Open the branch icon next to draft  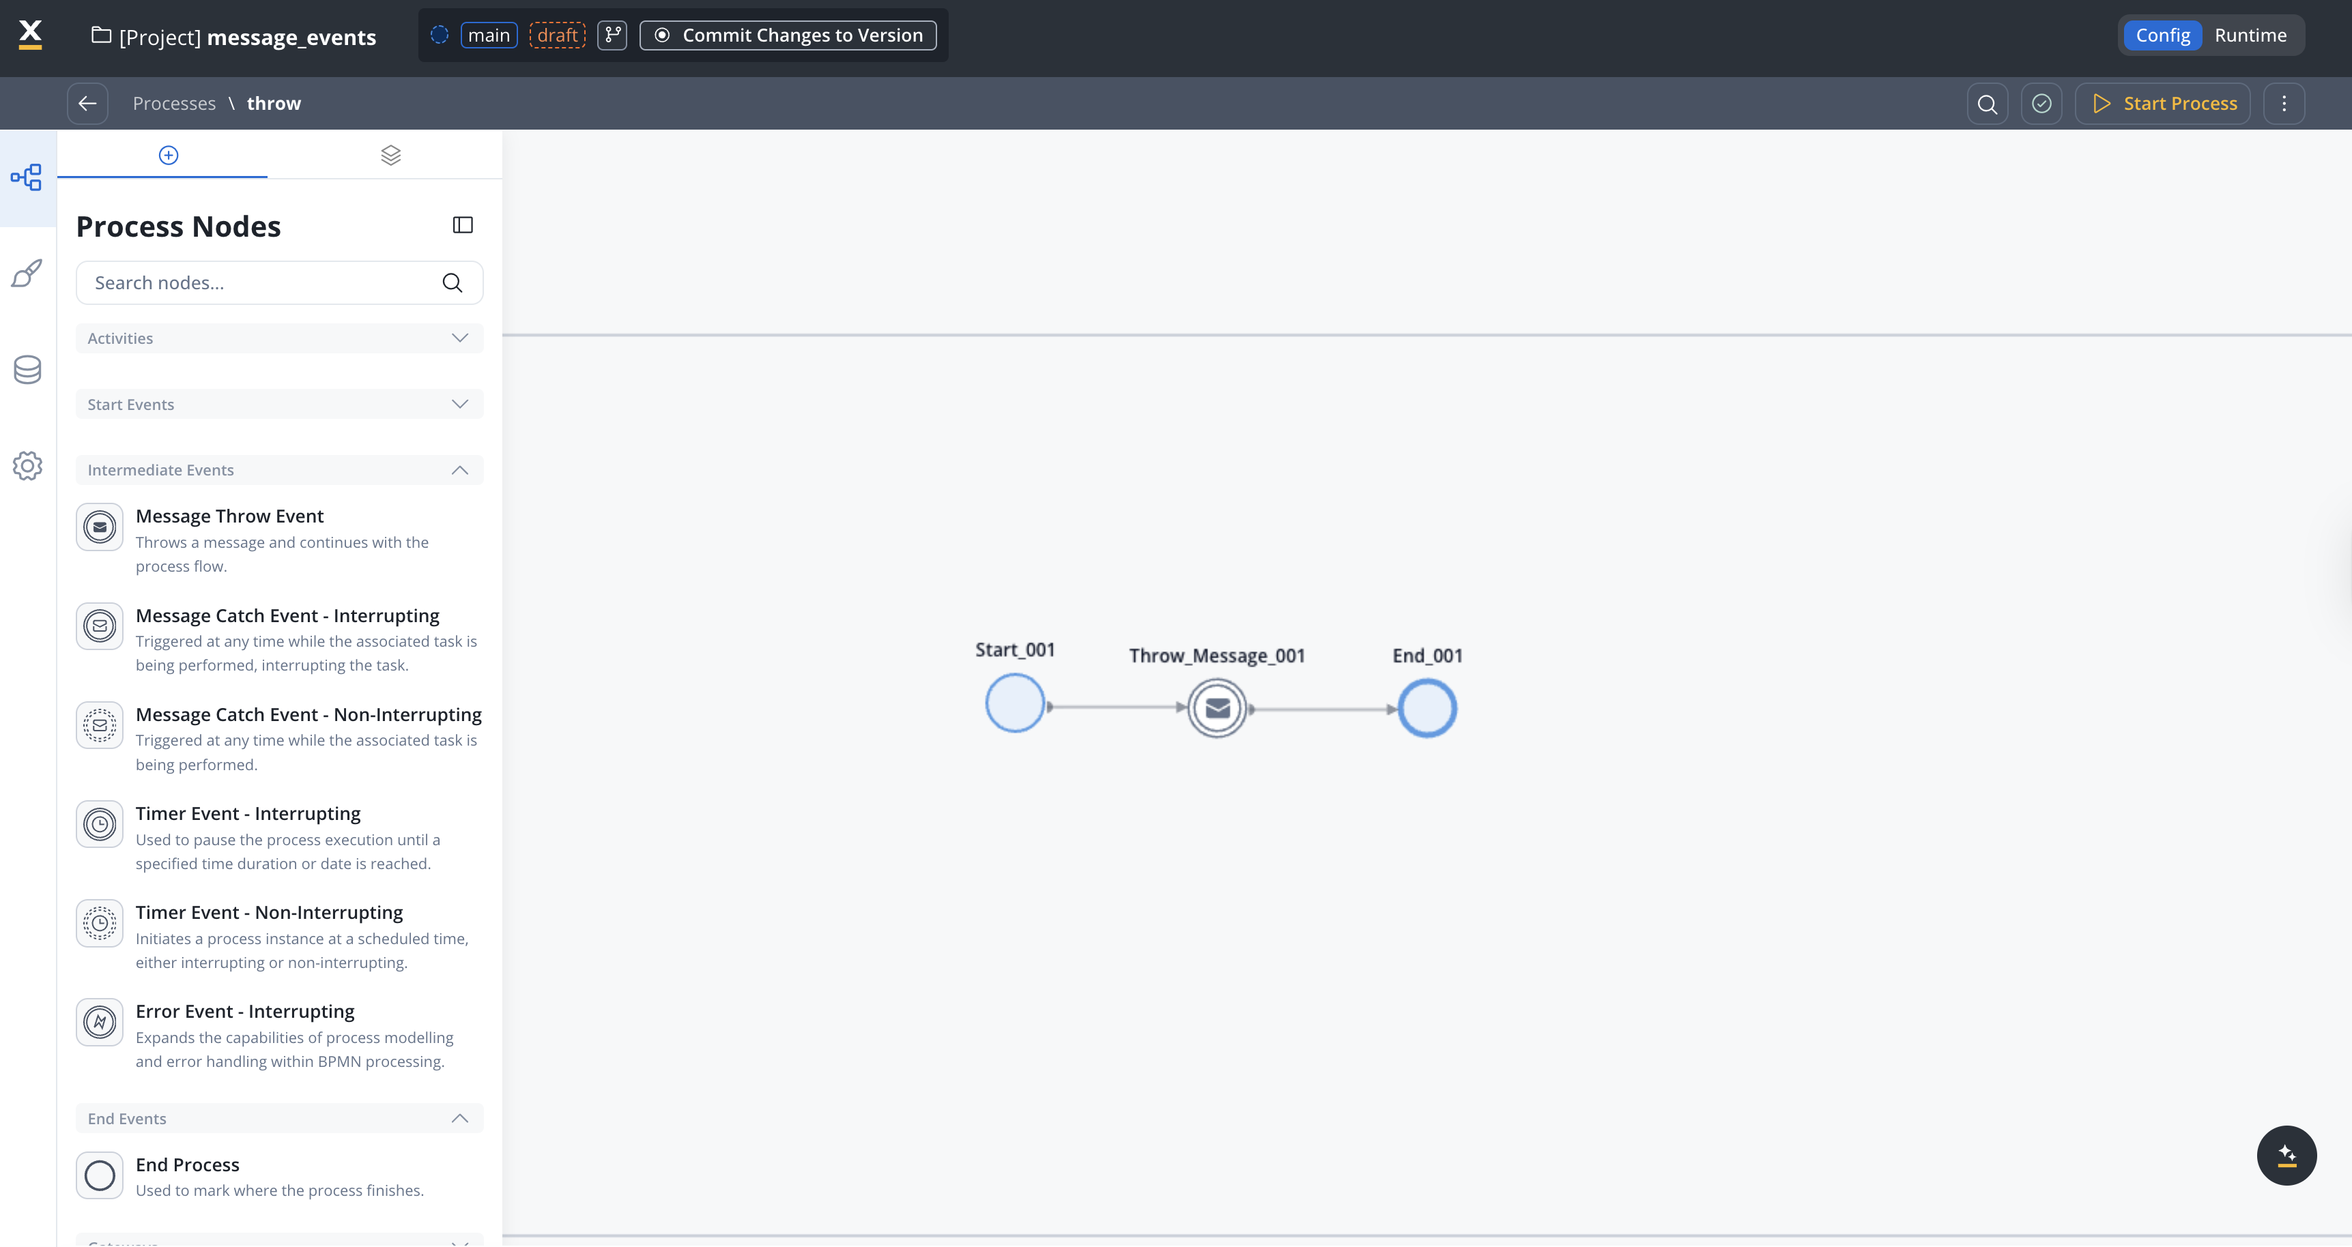click(x=612, y=35)
